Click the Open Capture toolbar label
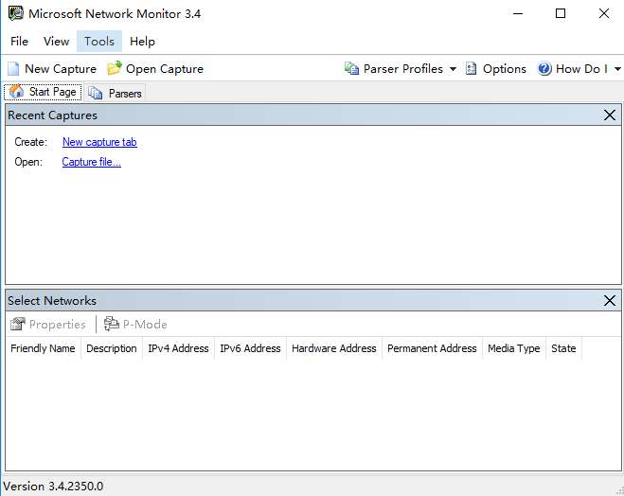The height and width of the screenshot is (496, 624). pyautogui.click(x=165, y=69)
